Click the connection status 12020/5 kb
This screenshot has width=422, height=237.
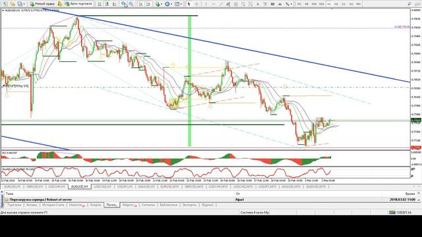click(400, 213)
